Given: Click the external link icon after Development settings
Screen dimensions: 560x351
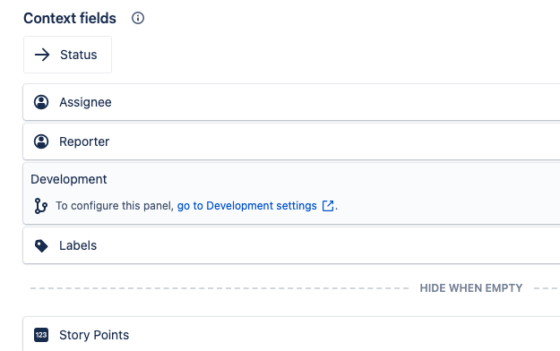Looking at the screenshot, I should [328, 206].
